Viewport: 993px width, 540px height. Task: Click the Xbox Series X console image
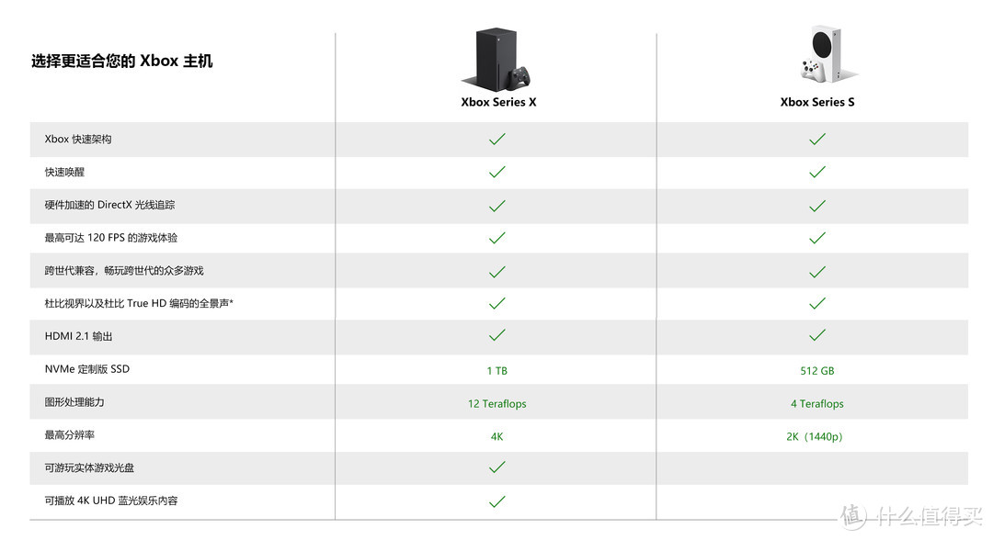(497, 60)
